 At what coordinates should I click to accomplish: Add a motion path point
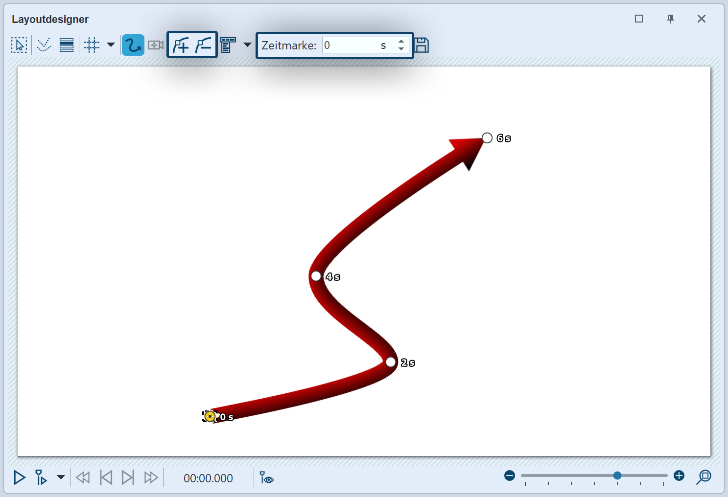click(181, 45)
